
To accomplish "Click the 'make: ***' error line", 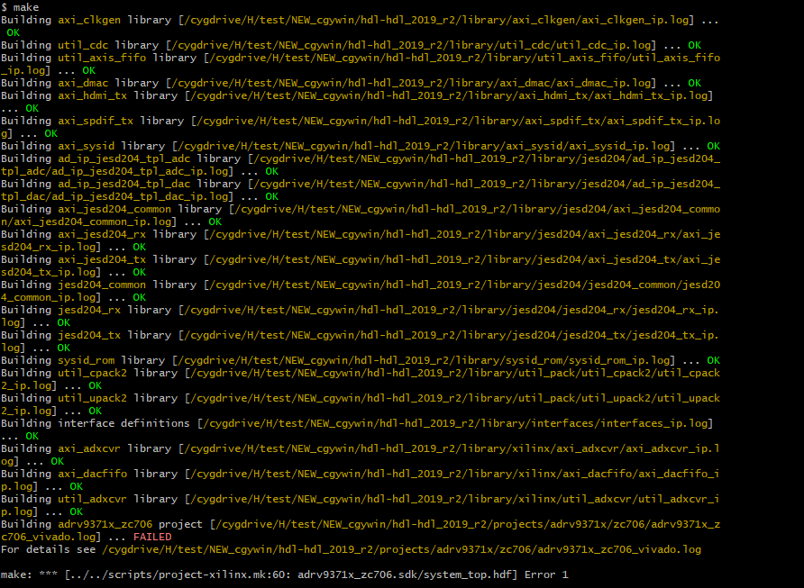I will [x=285, y=574].
